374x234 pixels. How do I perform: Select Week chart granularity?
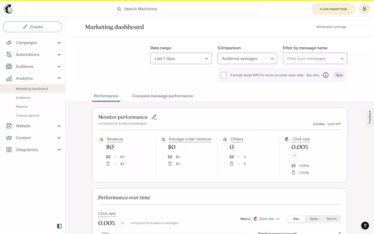314,219
